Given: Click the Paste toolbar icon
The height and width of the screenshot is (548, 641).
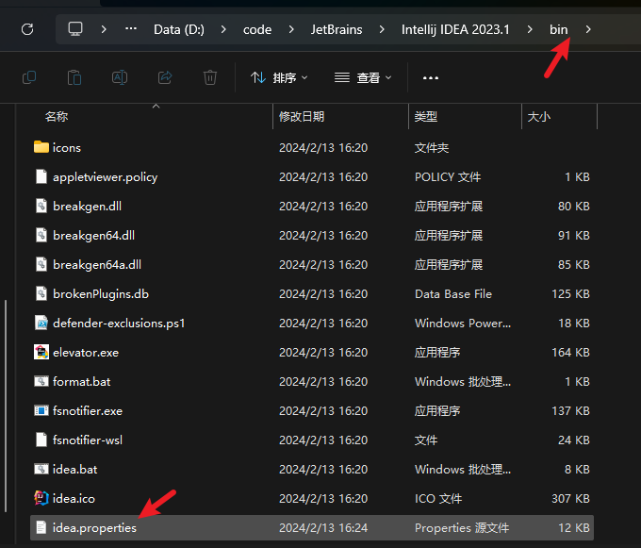Looking at the screenshot, I should 74,77.
